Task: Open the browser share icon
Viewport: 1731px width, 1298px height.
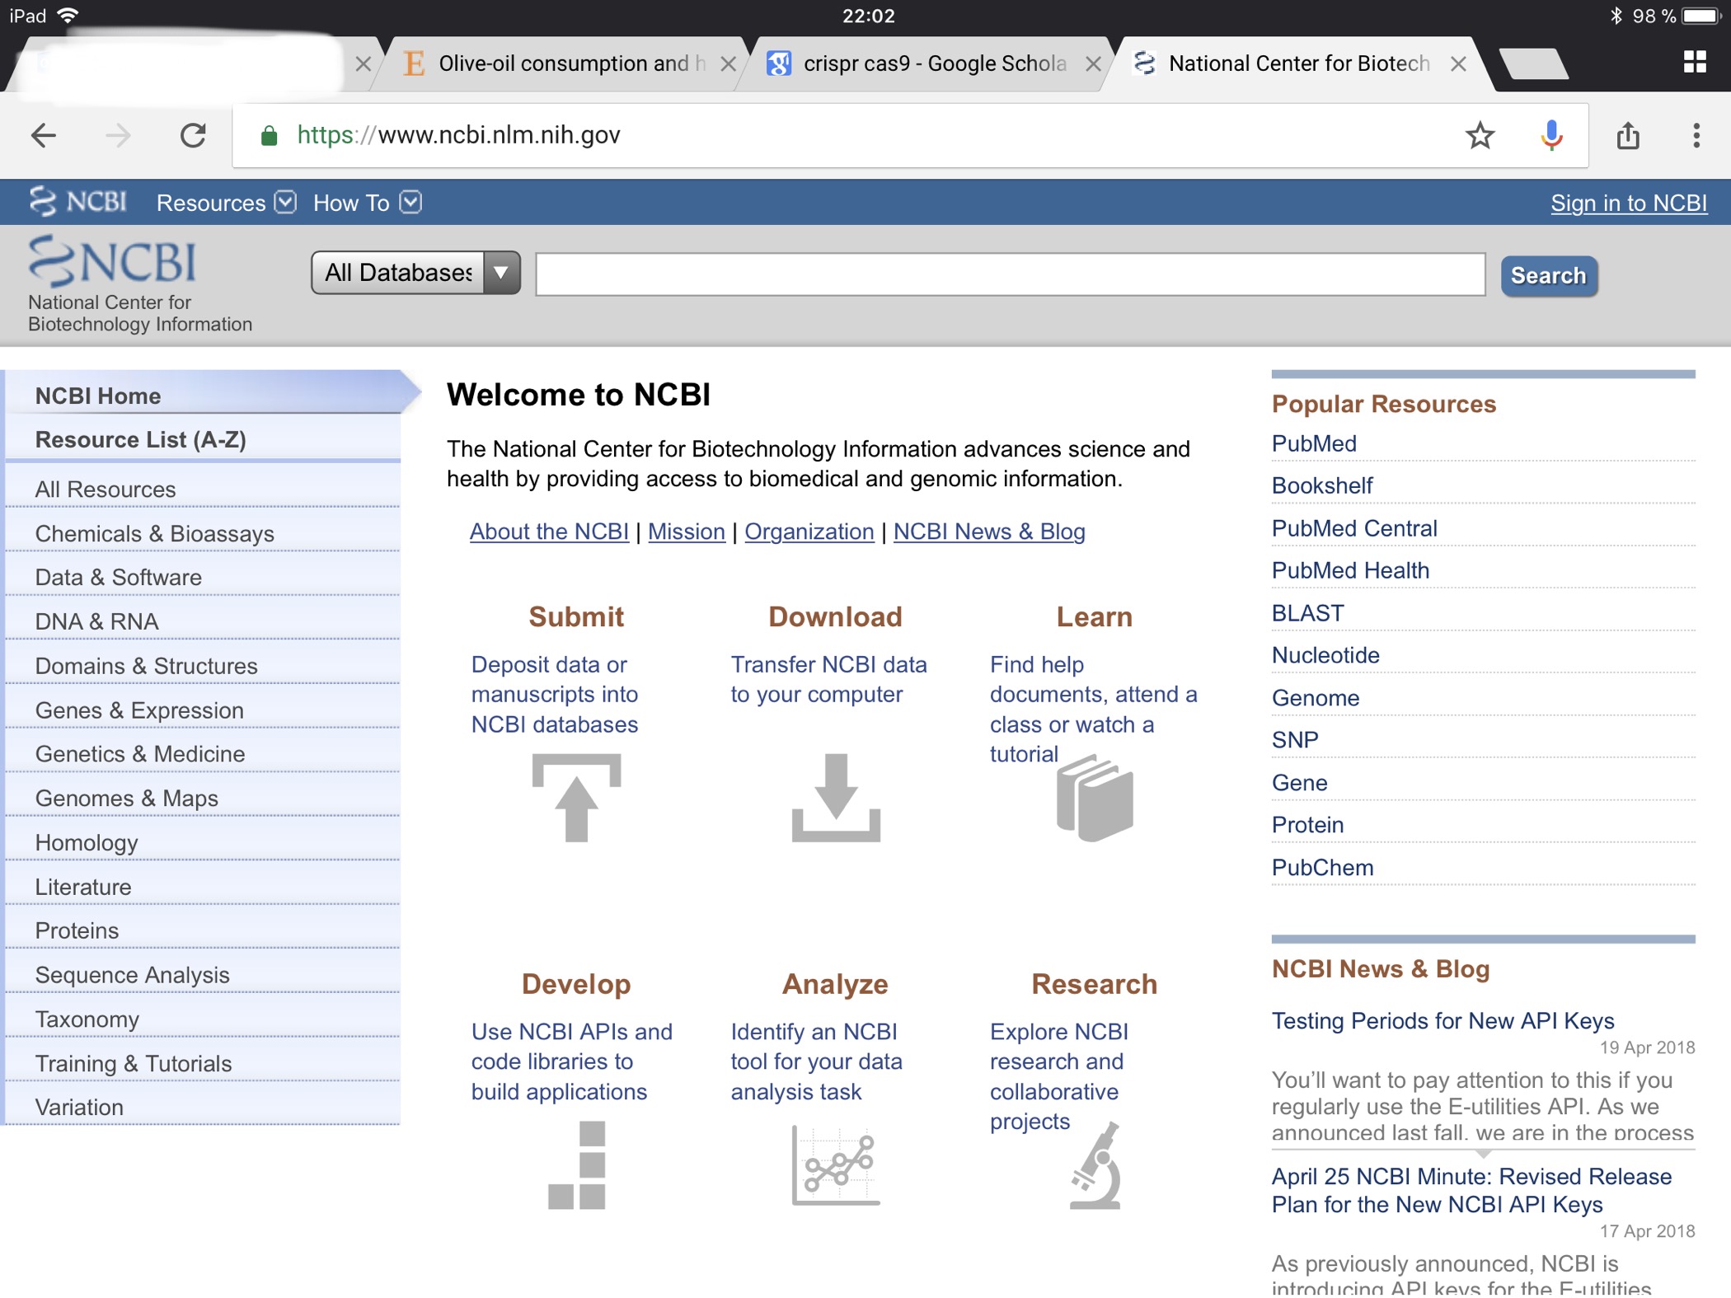Action: [1627, 135]
